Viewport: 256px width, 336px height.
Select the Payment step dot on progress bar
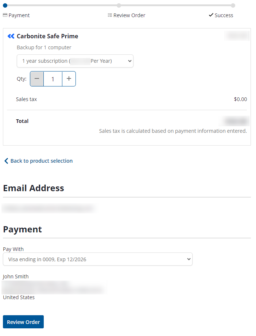(5, 5)
